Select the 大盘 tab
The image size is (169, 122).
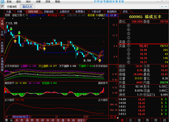click(9, 12)
